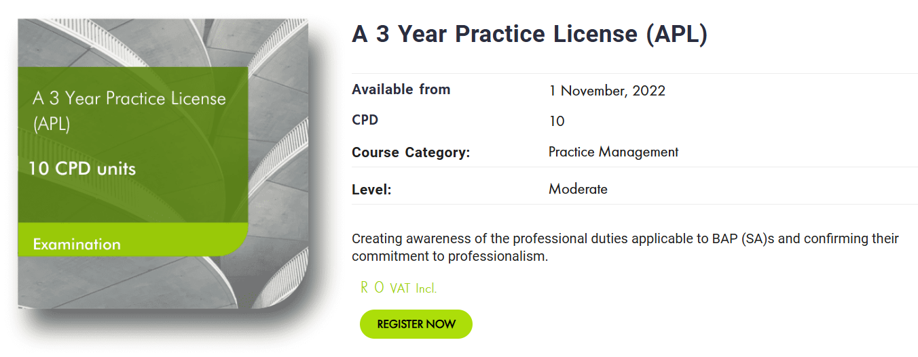Select the Course Category label
Screen dimensions: 918x357
[411, 152]
